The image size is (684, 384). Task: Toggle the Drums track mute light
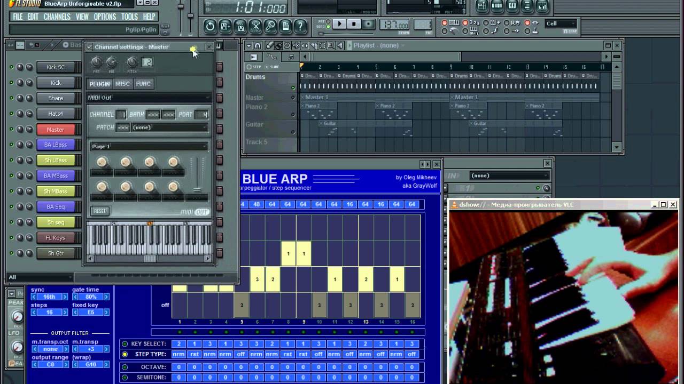293,87
